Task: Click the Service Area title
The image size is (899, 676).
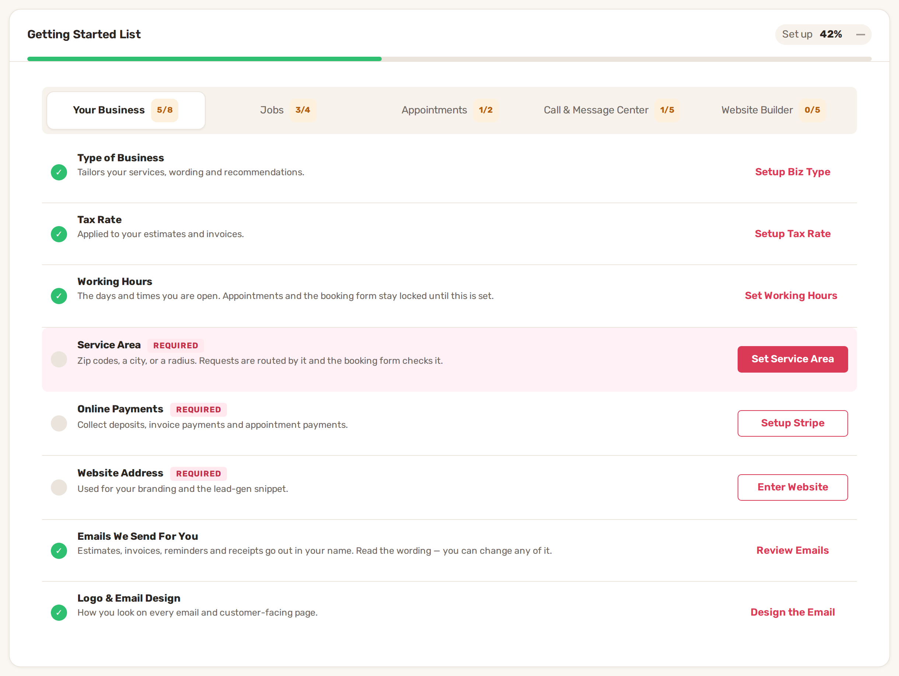Action: [x=109, y=345]
